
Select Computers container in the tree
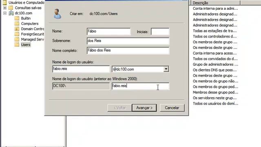pyautogui.click(x=30, y=24)
